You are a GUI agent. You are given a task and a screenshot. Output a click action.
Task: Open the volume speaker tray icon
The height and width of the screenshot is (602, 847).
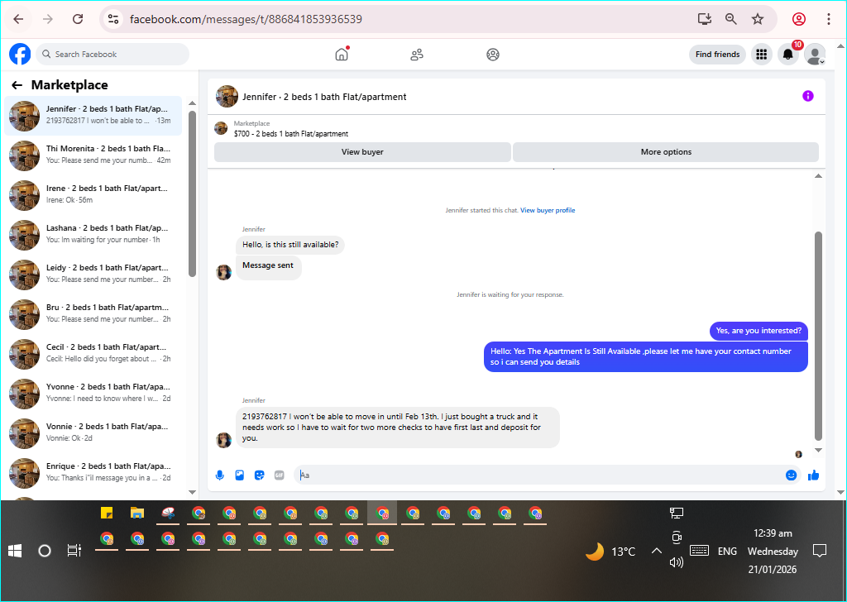pos(676,562)
